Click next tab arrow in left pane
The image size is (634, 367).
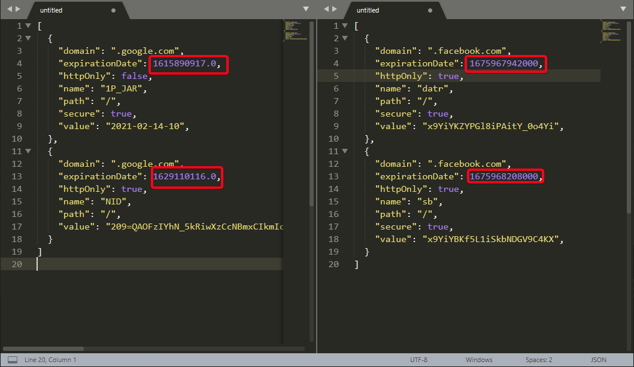18,9
